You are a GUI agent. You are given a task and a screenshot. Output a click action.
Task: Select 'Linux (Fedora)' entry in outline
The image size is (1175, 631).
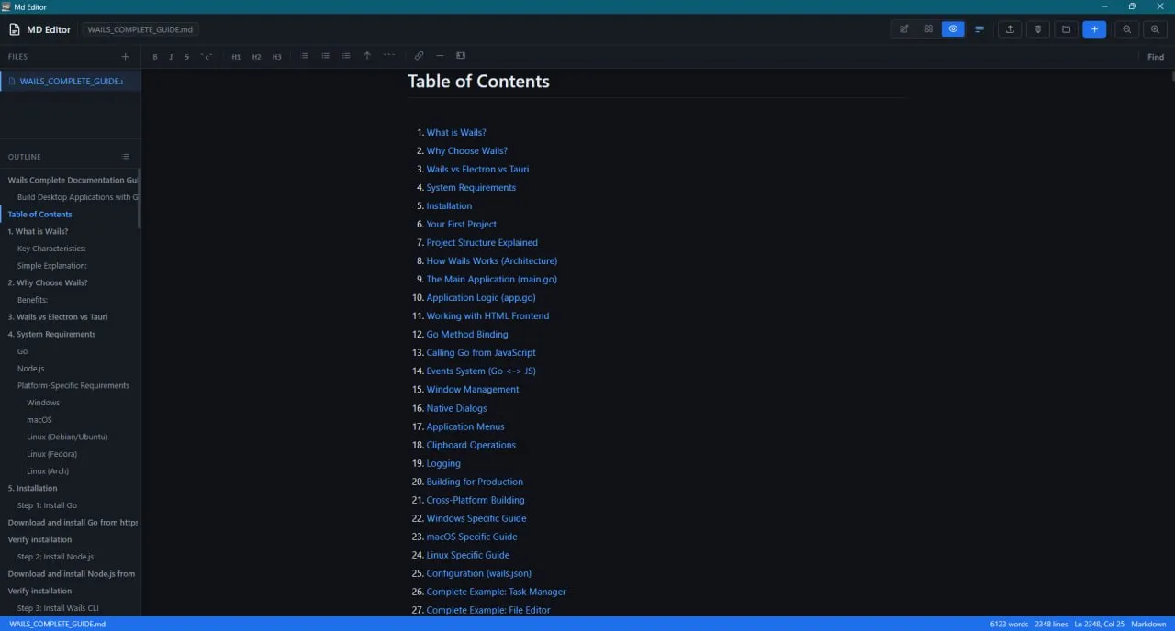51,454
